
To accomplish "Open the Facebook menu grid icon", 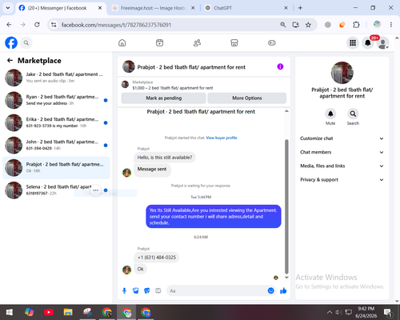I will (x=353, y=43).
